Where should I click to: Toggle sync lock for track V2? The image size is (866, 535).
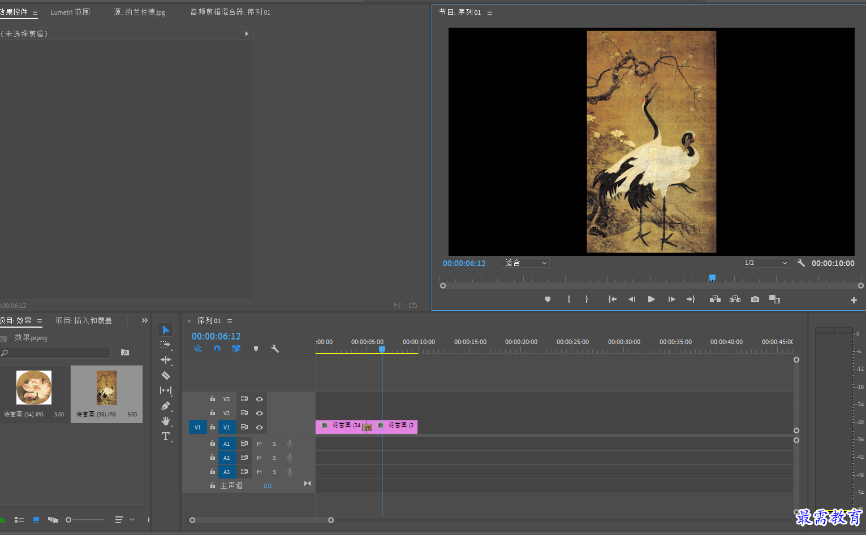244,413
